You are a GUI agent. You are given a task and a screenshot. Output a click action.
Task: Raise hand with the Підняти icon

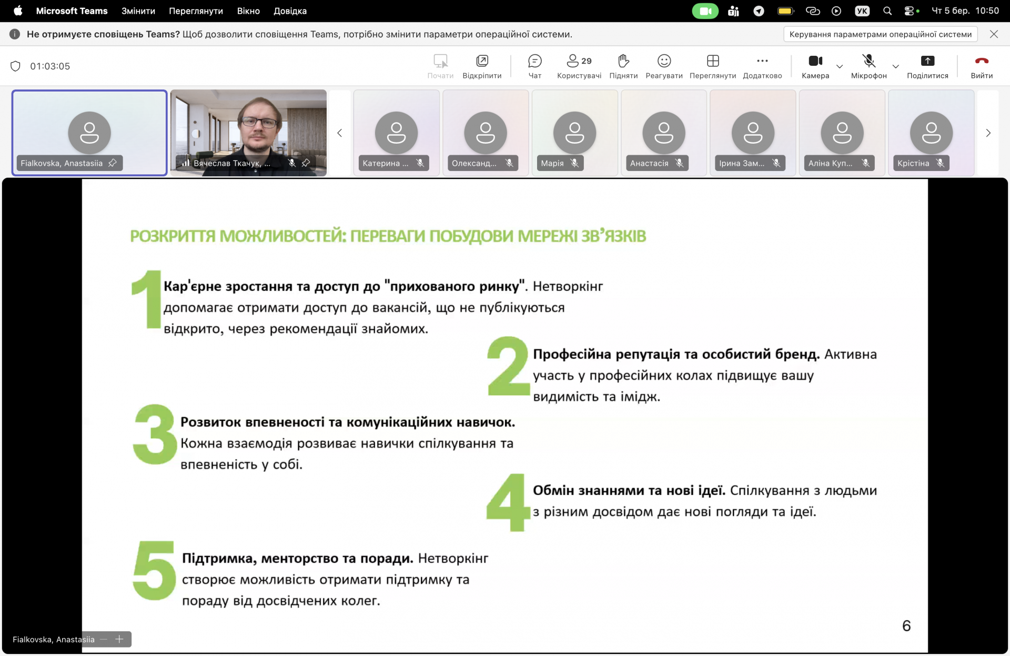coord(623,66)
